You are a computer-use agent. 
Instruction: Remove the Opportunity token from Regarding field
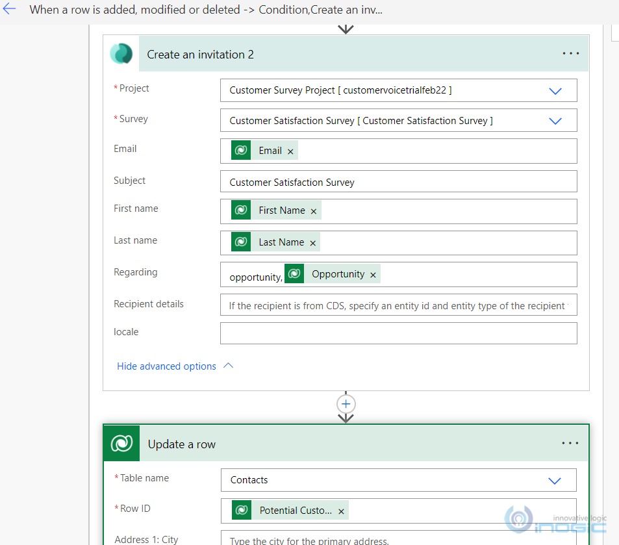coord(373,274)
